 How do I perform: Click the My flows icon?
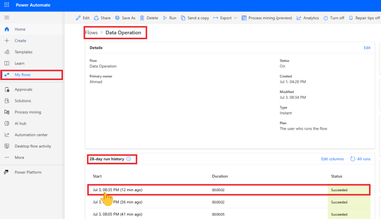pyautogui.click(x=7, y=74)
